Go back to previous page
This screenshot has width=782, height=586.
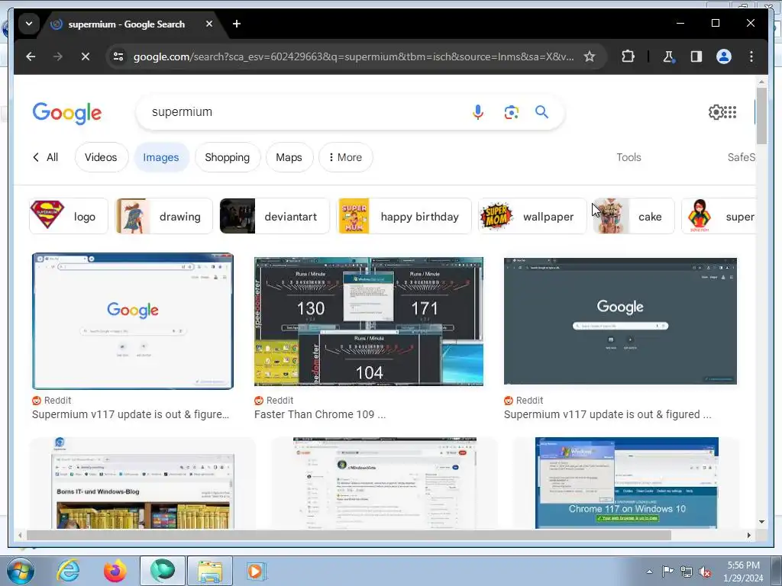31,56
